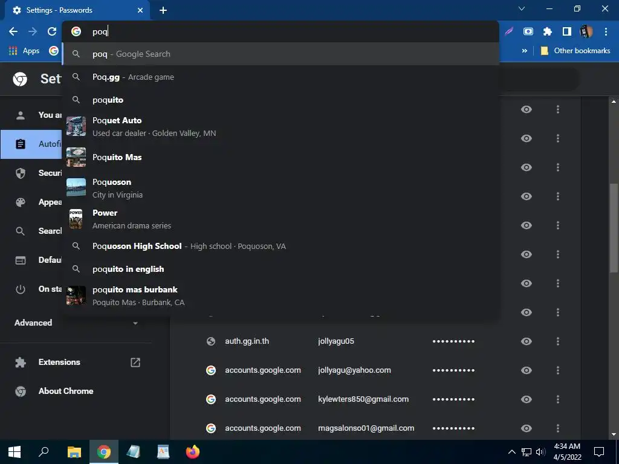The height and width of the screenshot is (464, 619).
Task: Open Windows taskbar search
Action: [44, 452]
